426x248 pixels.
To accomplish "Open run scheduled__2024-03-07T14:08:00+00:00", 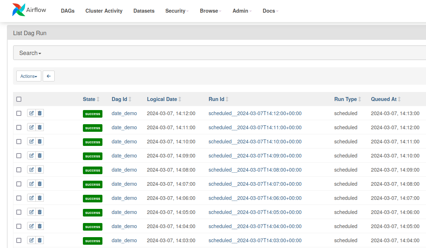I will click(255, 170).
